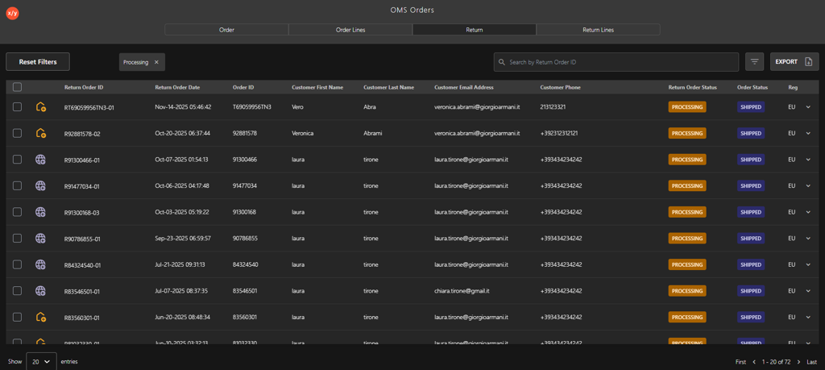Expand row R84324540-01 chevron
The width and height of the screenshot is (825, 370).
point(809,264)
